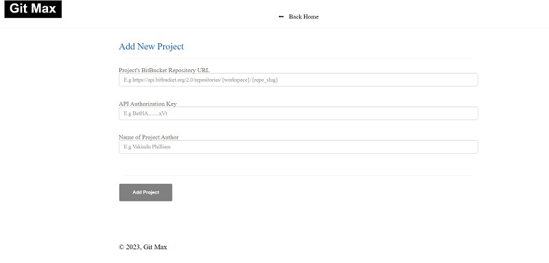This screenshot has height=263, width=549.
Task: Click the Git Max logo
Action: point(33,9)
